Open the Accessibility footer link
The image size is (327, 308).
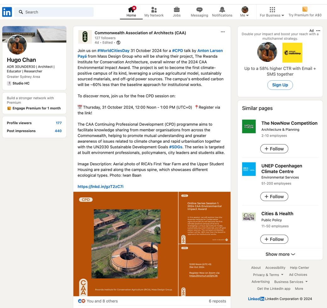tap(275, 268)
